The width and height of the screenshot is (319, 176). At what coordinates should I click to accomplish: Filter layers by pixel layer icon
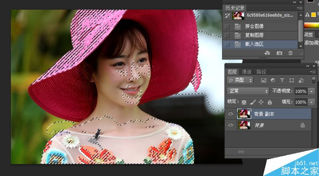pos(264,80)
